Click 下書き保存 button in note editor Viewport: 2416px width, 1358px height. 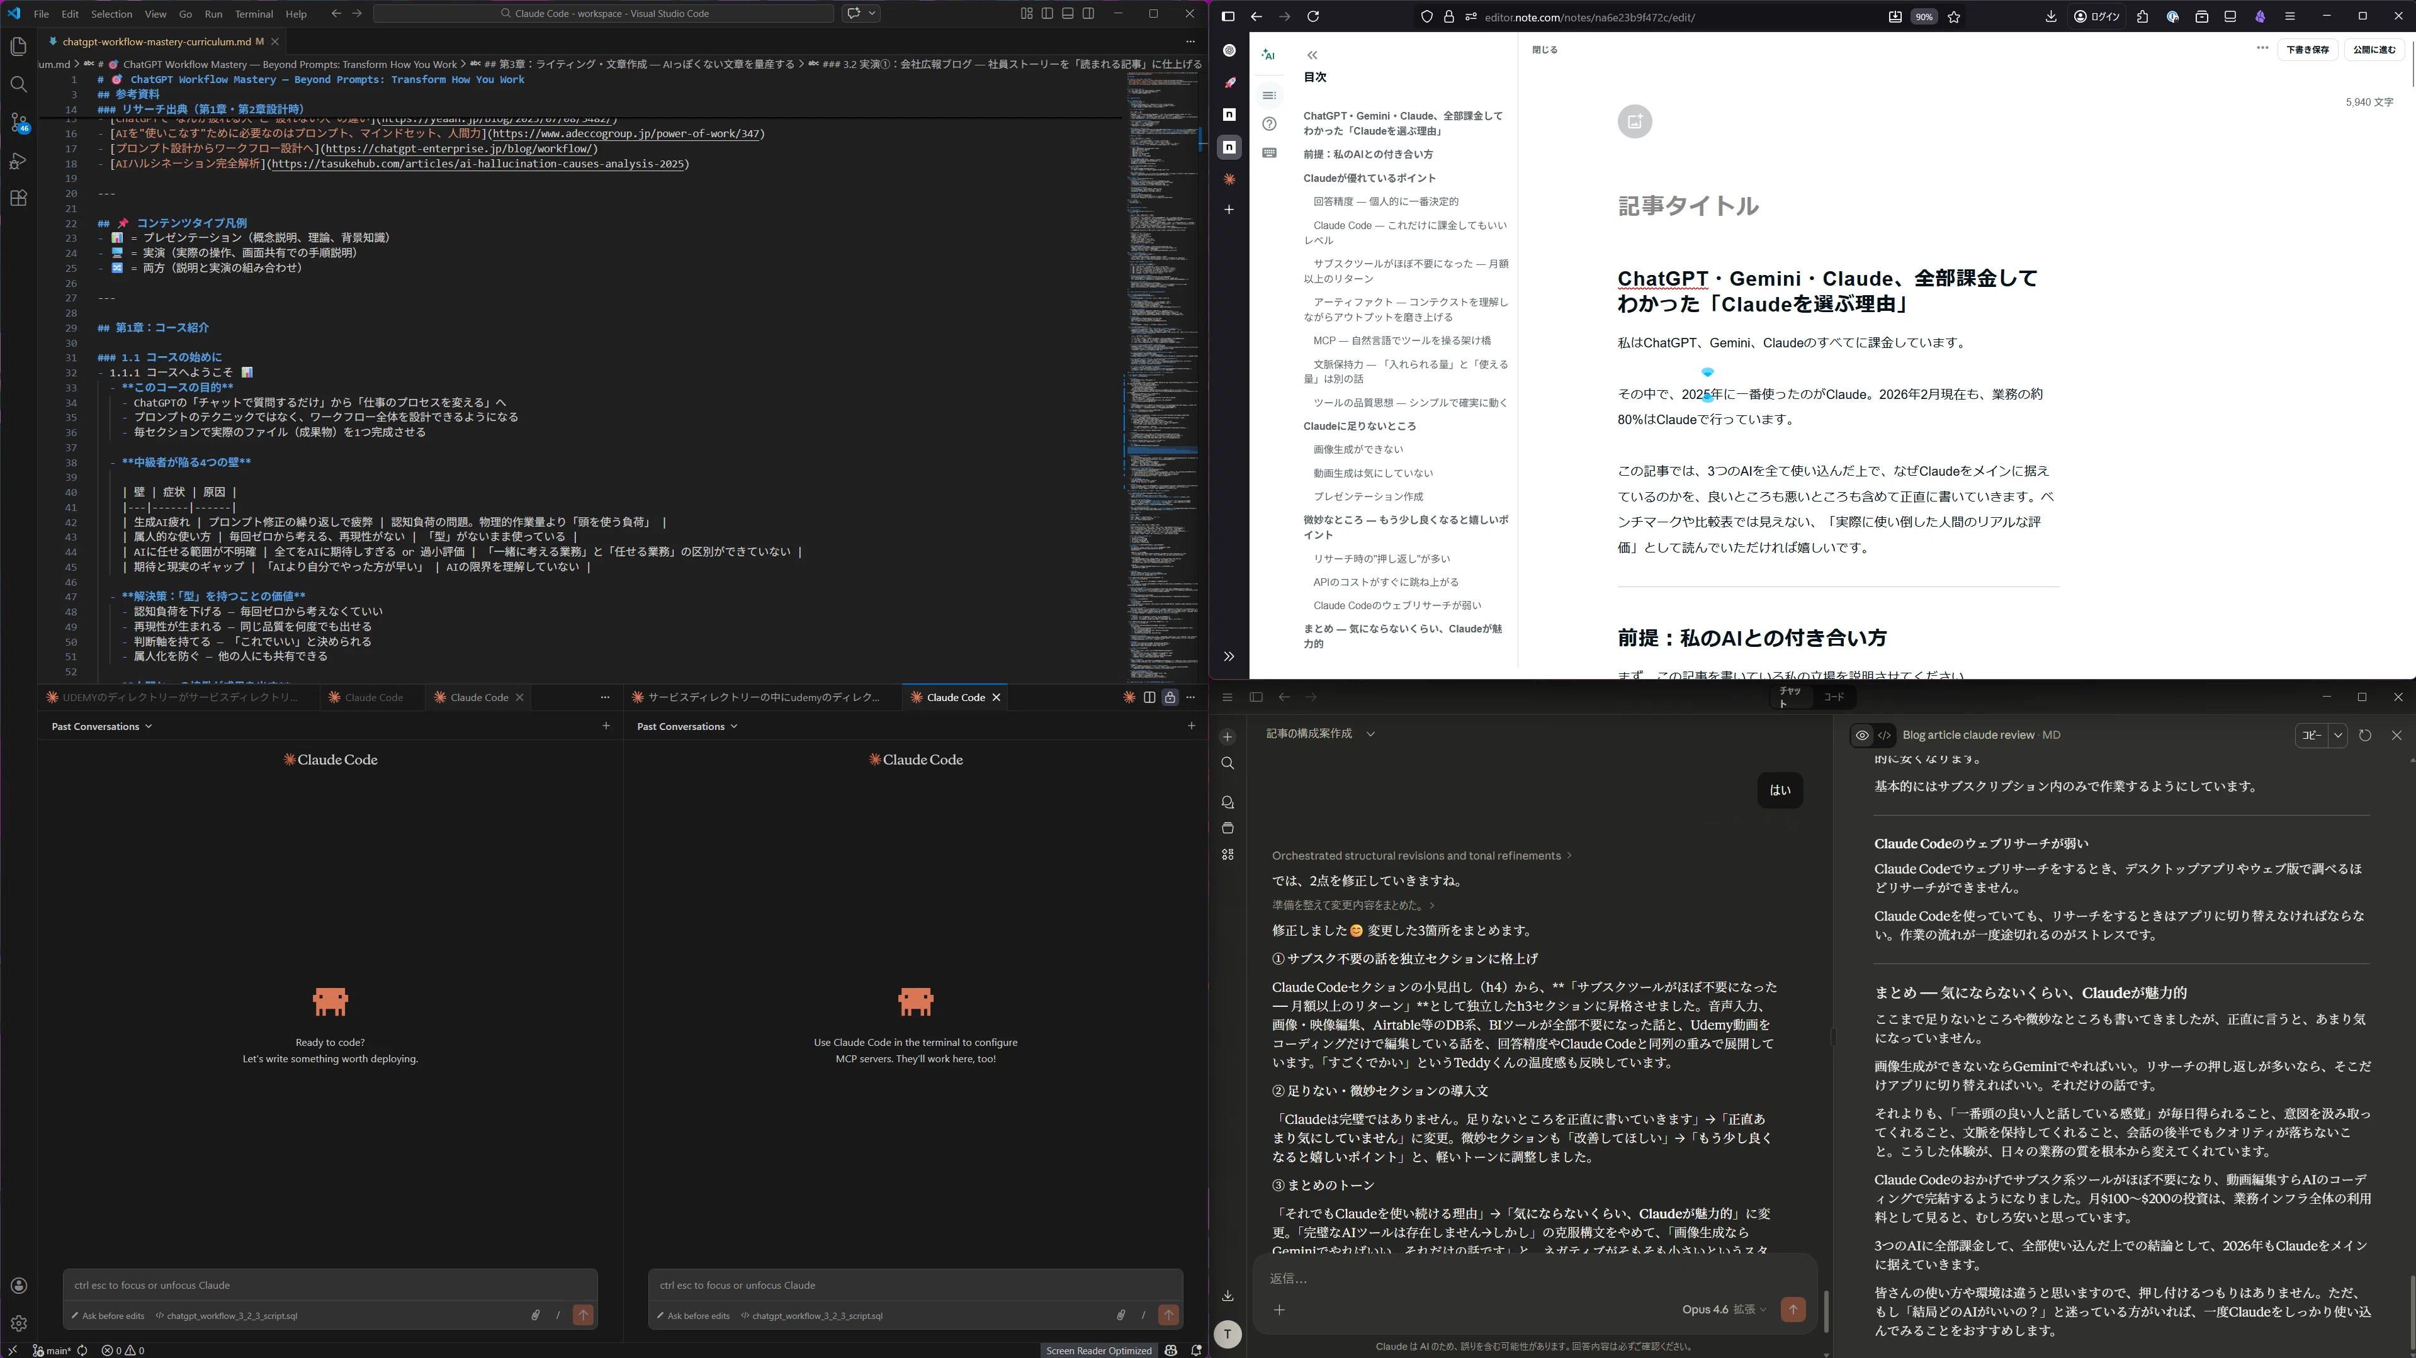pyautogui.click(x=2307, y=50)
